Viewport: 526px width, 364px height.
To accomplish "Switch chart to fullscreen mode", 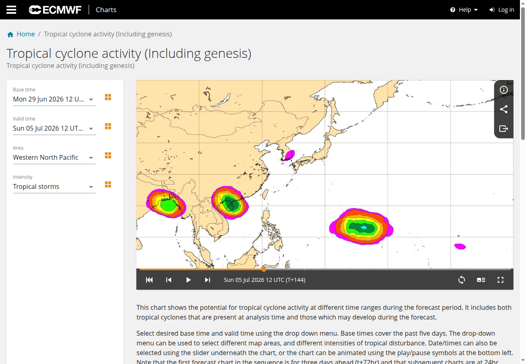I will click(x=501, y=280).
